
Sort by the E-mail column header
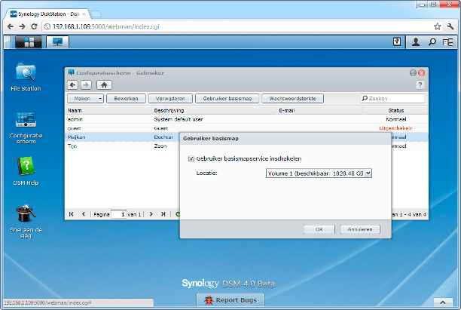tap(319, 110)
